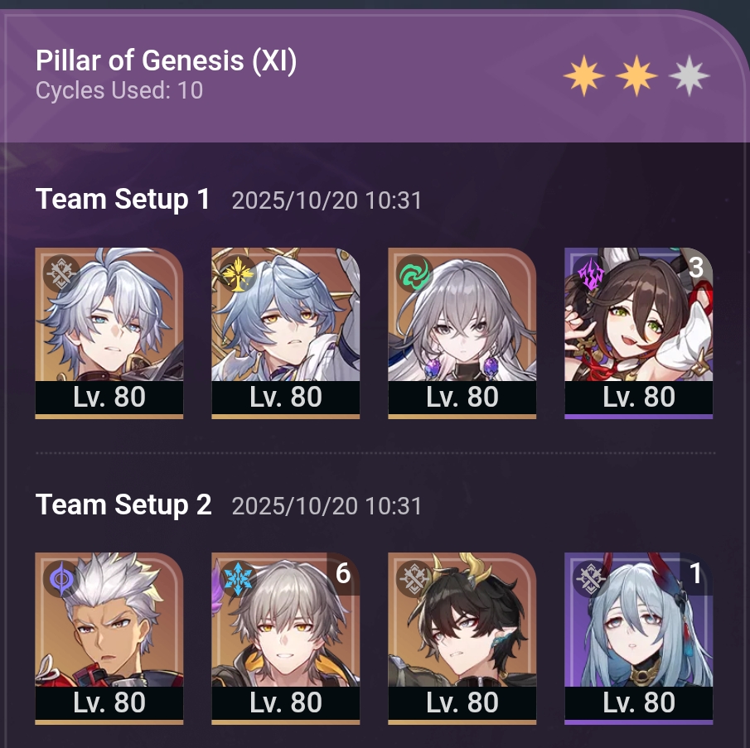Click the Team Setup 1 heading
Screen dimensions: 750x748
[x=123, y=199]
